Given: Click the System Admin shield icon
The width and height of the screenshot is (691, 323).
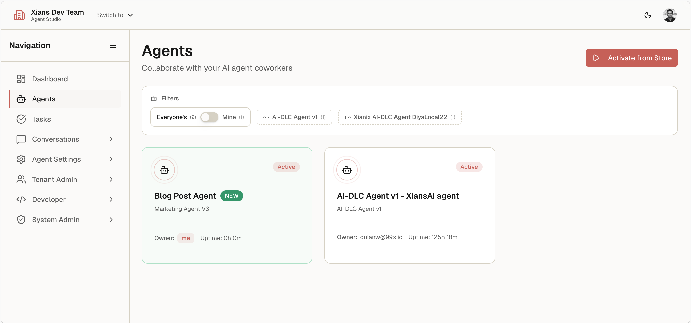Looking at the screenshot, I should pyautogui.click(x=21, y=220).
